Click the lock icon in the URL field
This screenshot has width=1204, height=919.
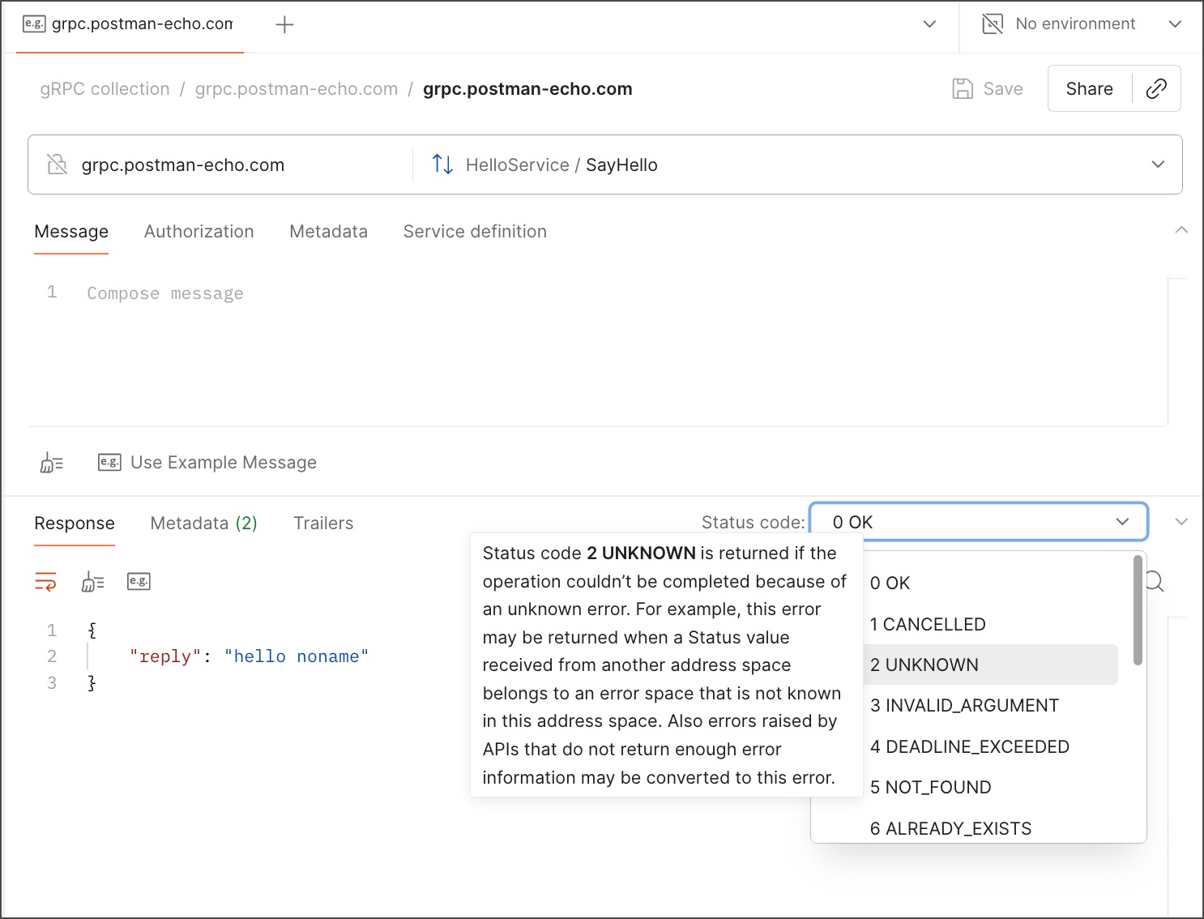click(58, 165)
